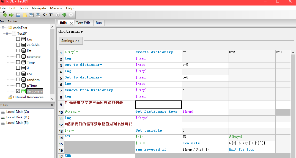Click robot icon beside pTime test
The width and height of the screenshot is (296, 158).
24,85
